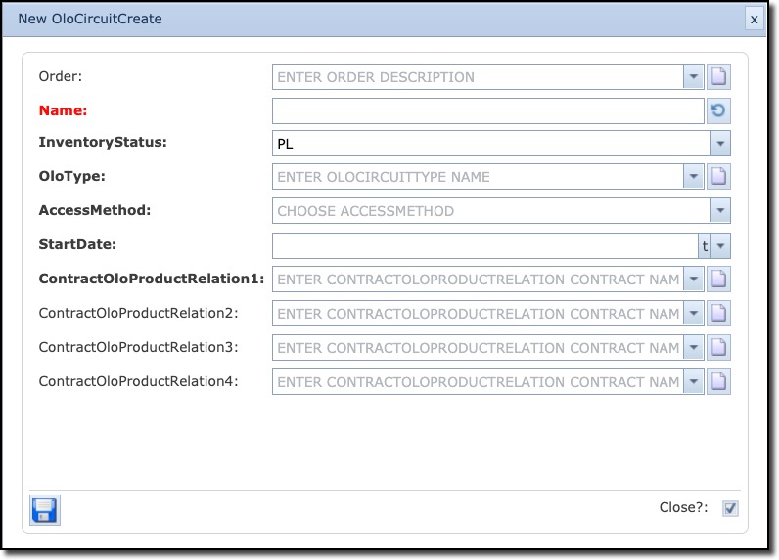The image size is (779, 560).
Task: Expand the ContractOloProductRelation1 dropdown arrow
Action: 694,280
